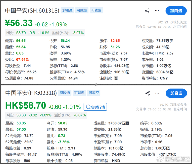
Task: Click the 中国平安(SH:601318) title
Action: click(32, 11)
